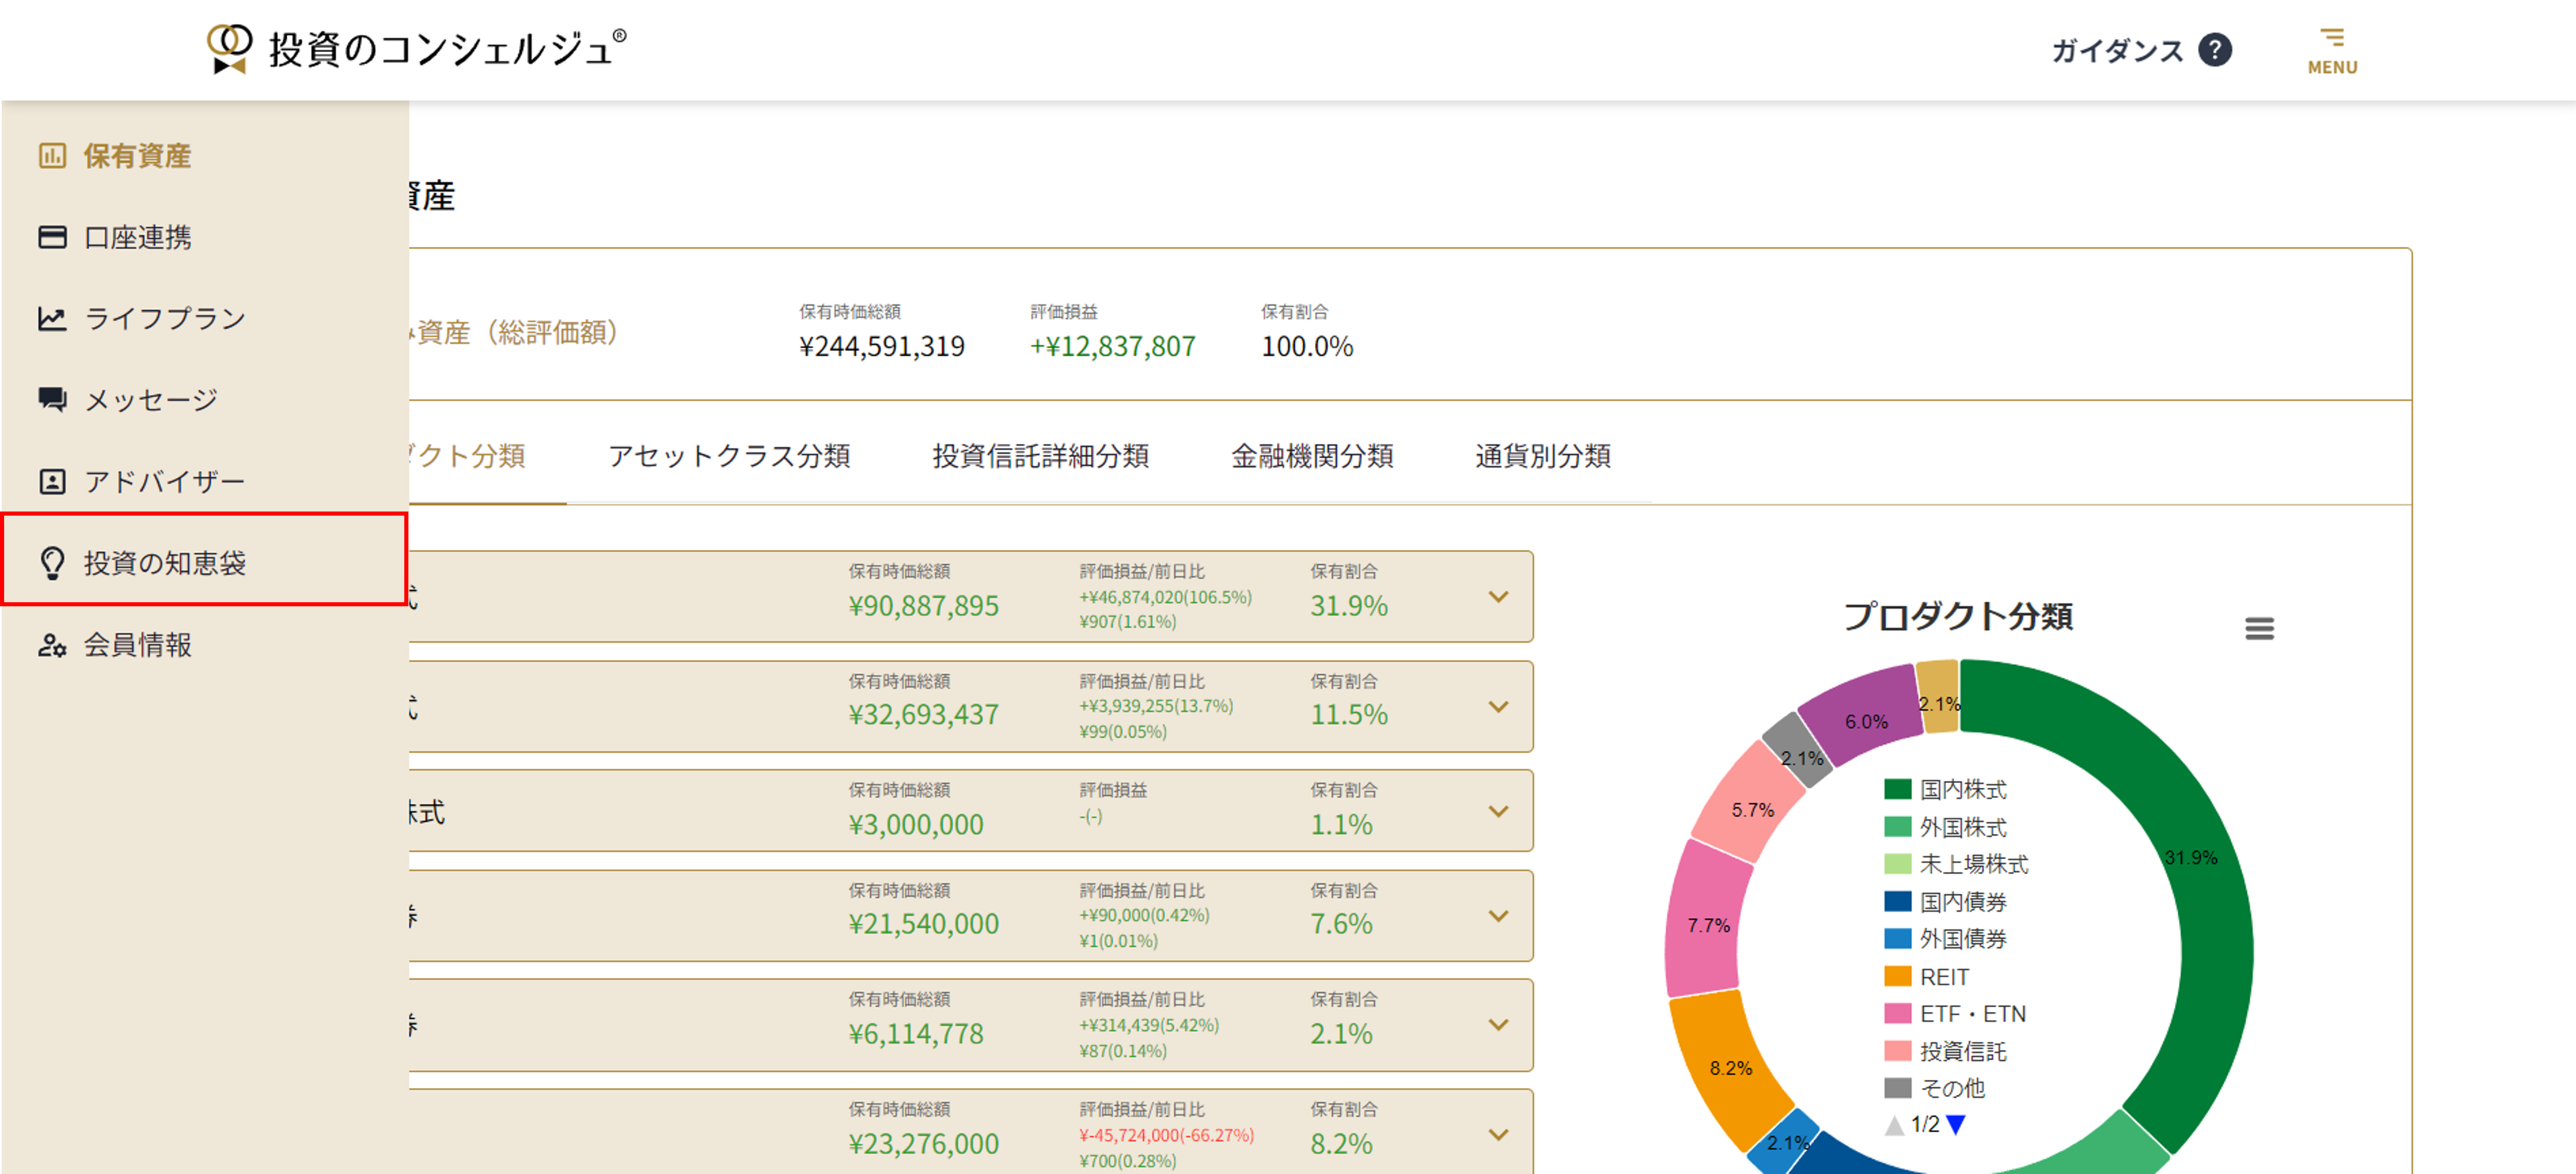Expand the ¥3,000,000 asset row chevron
Viewport: 2576px width, 1174px height.
(x=1498, y=811)
